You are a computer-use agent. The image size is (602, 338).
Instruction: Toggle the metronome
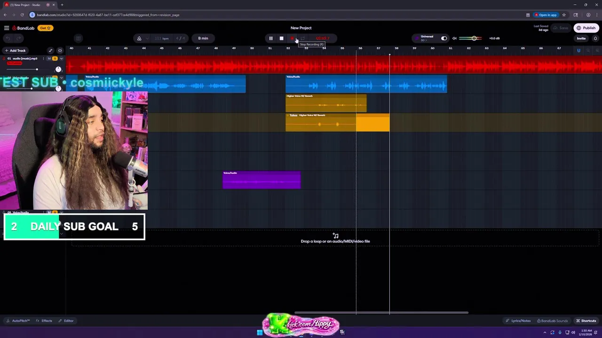point(139,38)
